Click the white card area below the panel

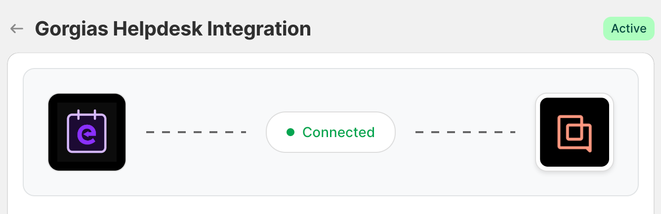(331, 206)
